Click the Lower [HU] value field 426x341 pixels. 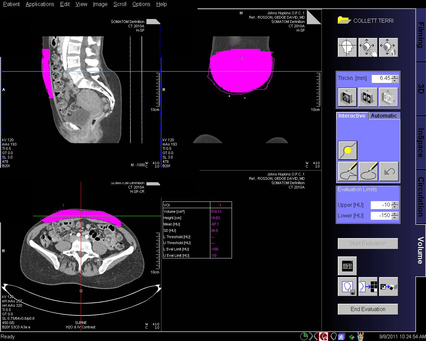[381, 215]
